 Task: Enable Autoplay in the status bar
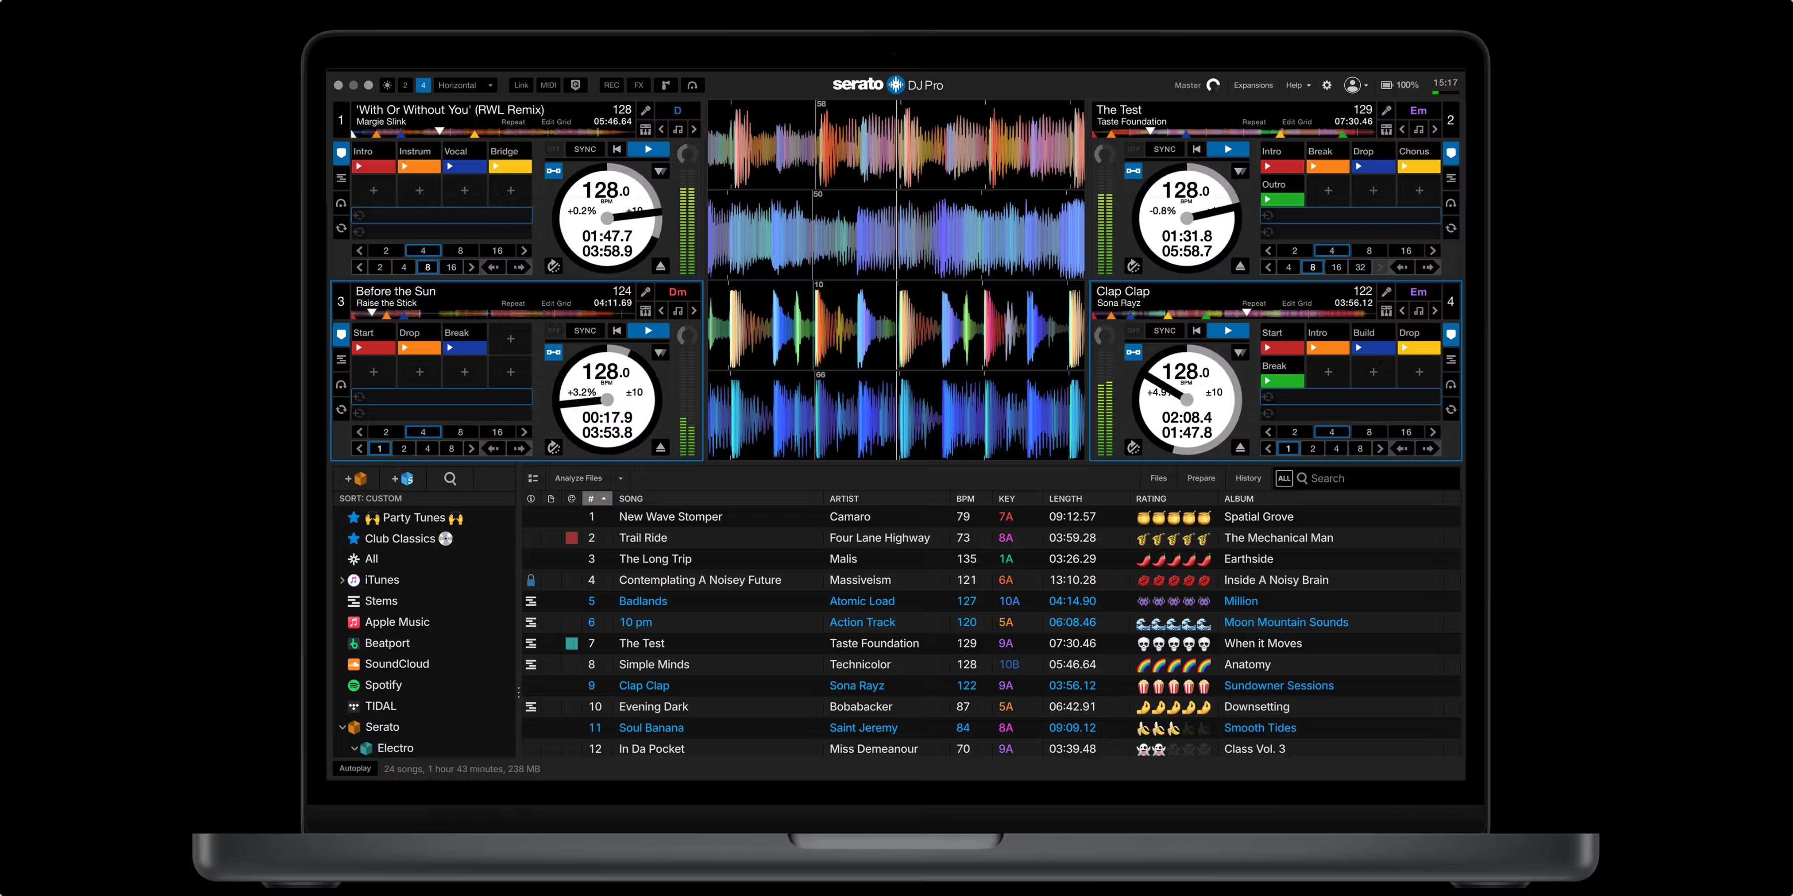[x=355, y=768]
